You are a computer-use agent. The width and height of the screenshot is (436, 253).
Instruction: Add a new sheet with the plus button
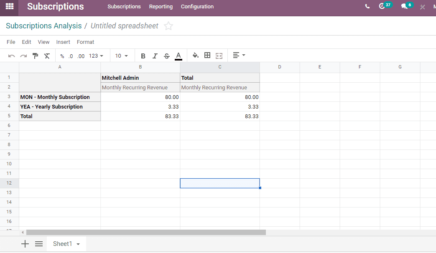pos(25,243)
